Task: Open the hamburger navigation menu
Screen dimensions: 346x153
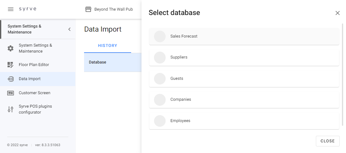Action: click(x=11, y=9)
